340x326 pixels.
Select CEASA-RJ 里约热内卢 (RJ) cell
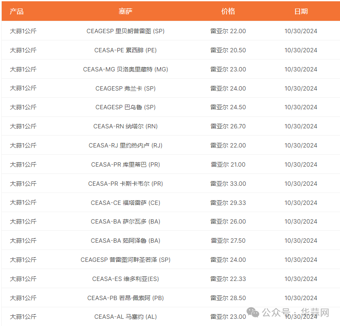point(125,145)
